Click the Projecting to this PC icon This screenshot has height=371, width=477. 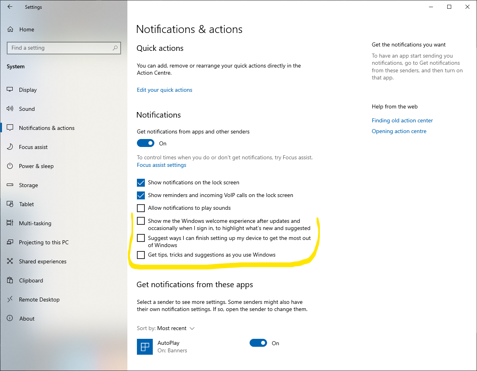(x=10, y=242)
